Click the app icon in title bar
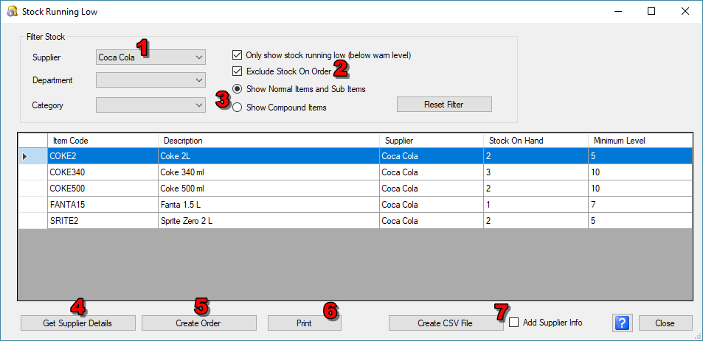Screen dimensions: 703x341 (x=12, y=12)
